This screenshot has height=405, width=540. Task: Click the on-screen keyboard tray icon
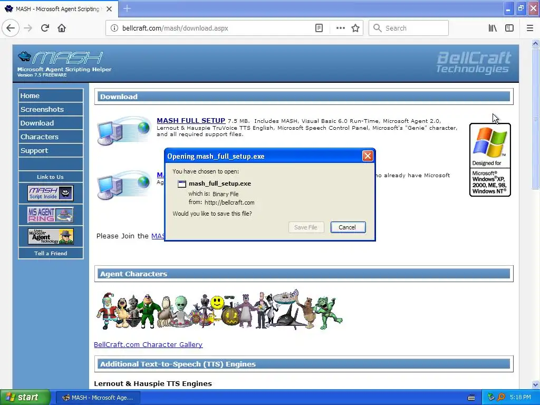point(471,398)
